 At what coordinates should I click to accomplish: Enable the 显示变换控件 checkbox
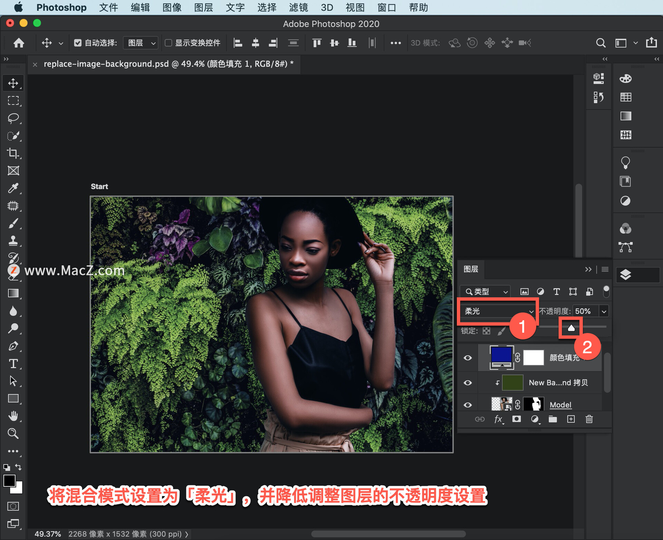pos(169,43)
